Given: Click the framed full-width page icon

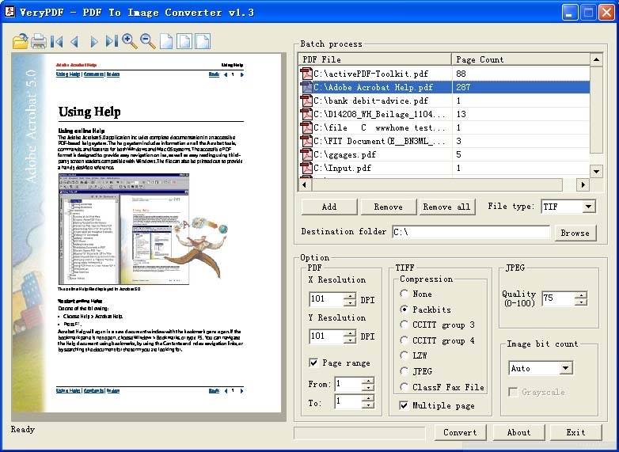Looking at the screenshot, I should click(x=203, y=41).
